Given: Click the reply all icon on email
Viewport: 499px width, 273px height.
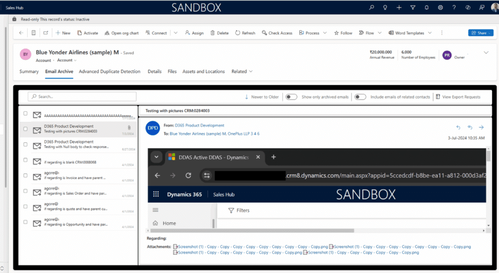Looking at the screenshot, I should tap(470, 127).
